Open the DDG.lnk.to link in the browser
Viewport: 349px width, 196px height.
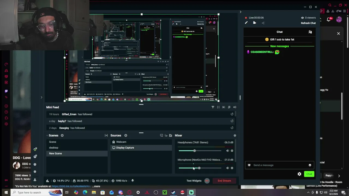point(71,186)
